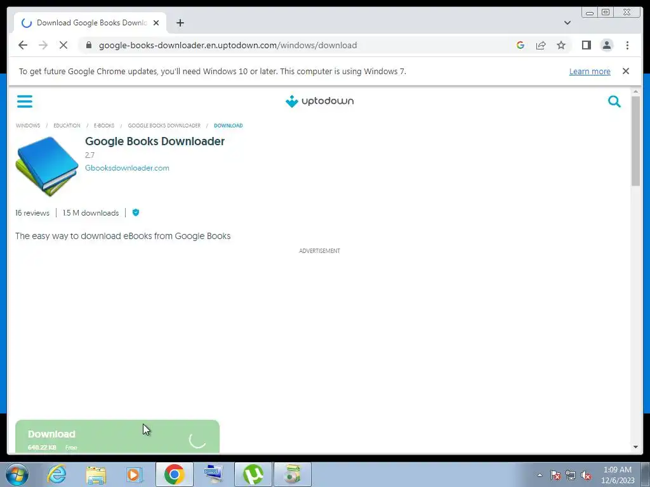The width and height of the screenshot is (650, 487).
Task: Open the Uptodown hamburger menu
Action: pos(25,101)
